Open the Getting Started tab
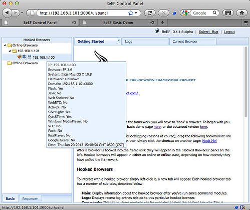Viewport: 250px width, 210px height. coord(91,42)
